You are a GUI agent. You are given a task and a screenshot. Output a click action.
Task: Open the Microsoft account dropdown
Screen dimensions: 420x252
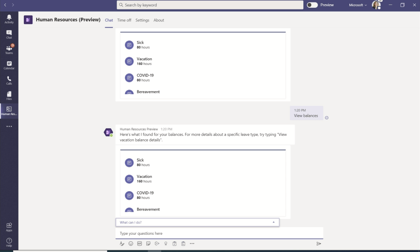coord(358,5)
